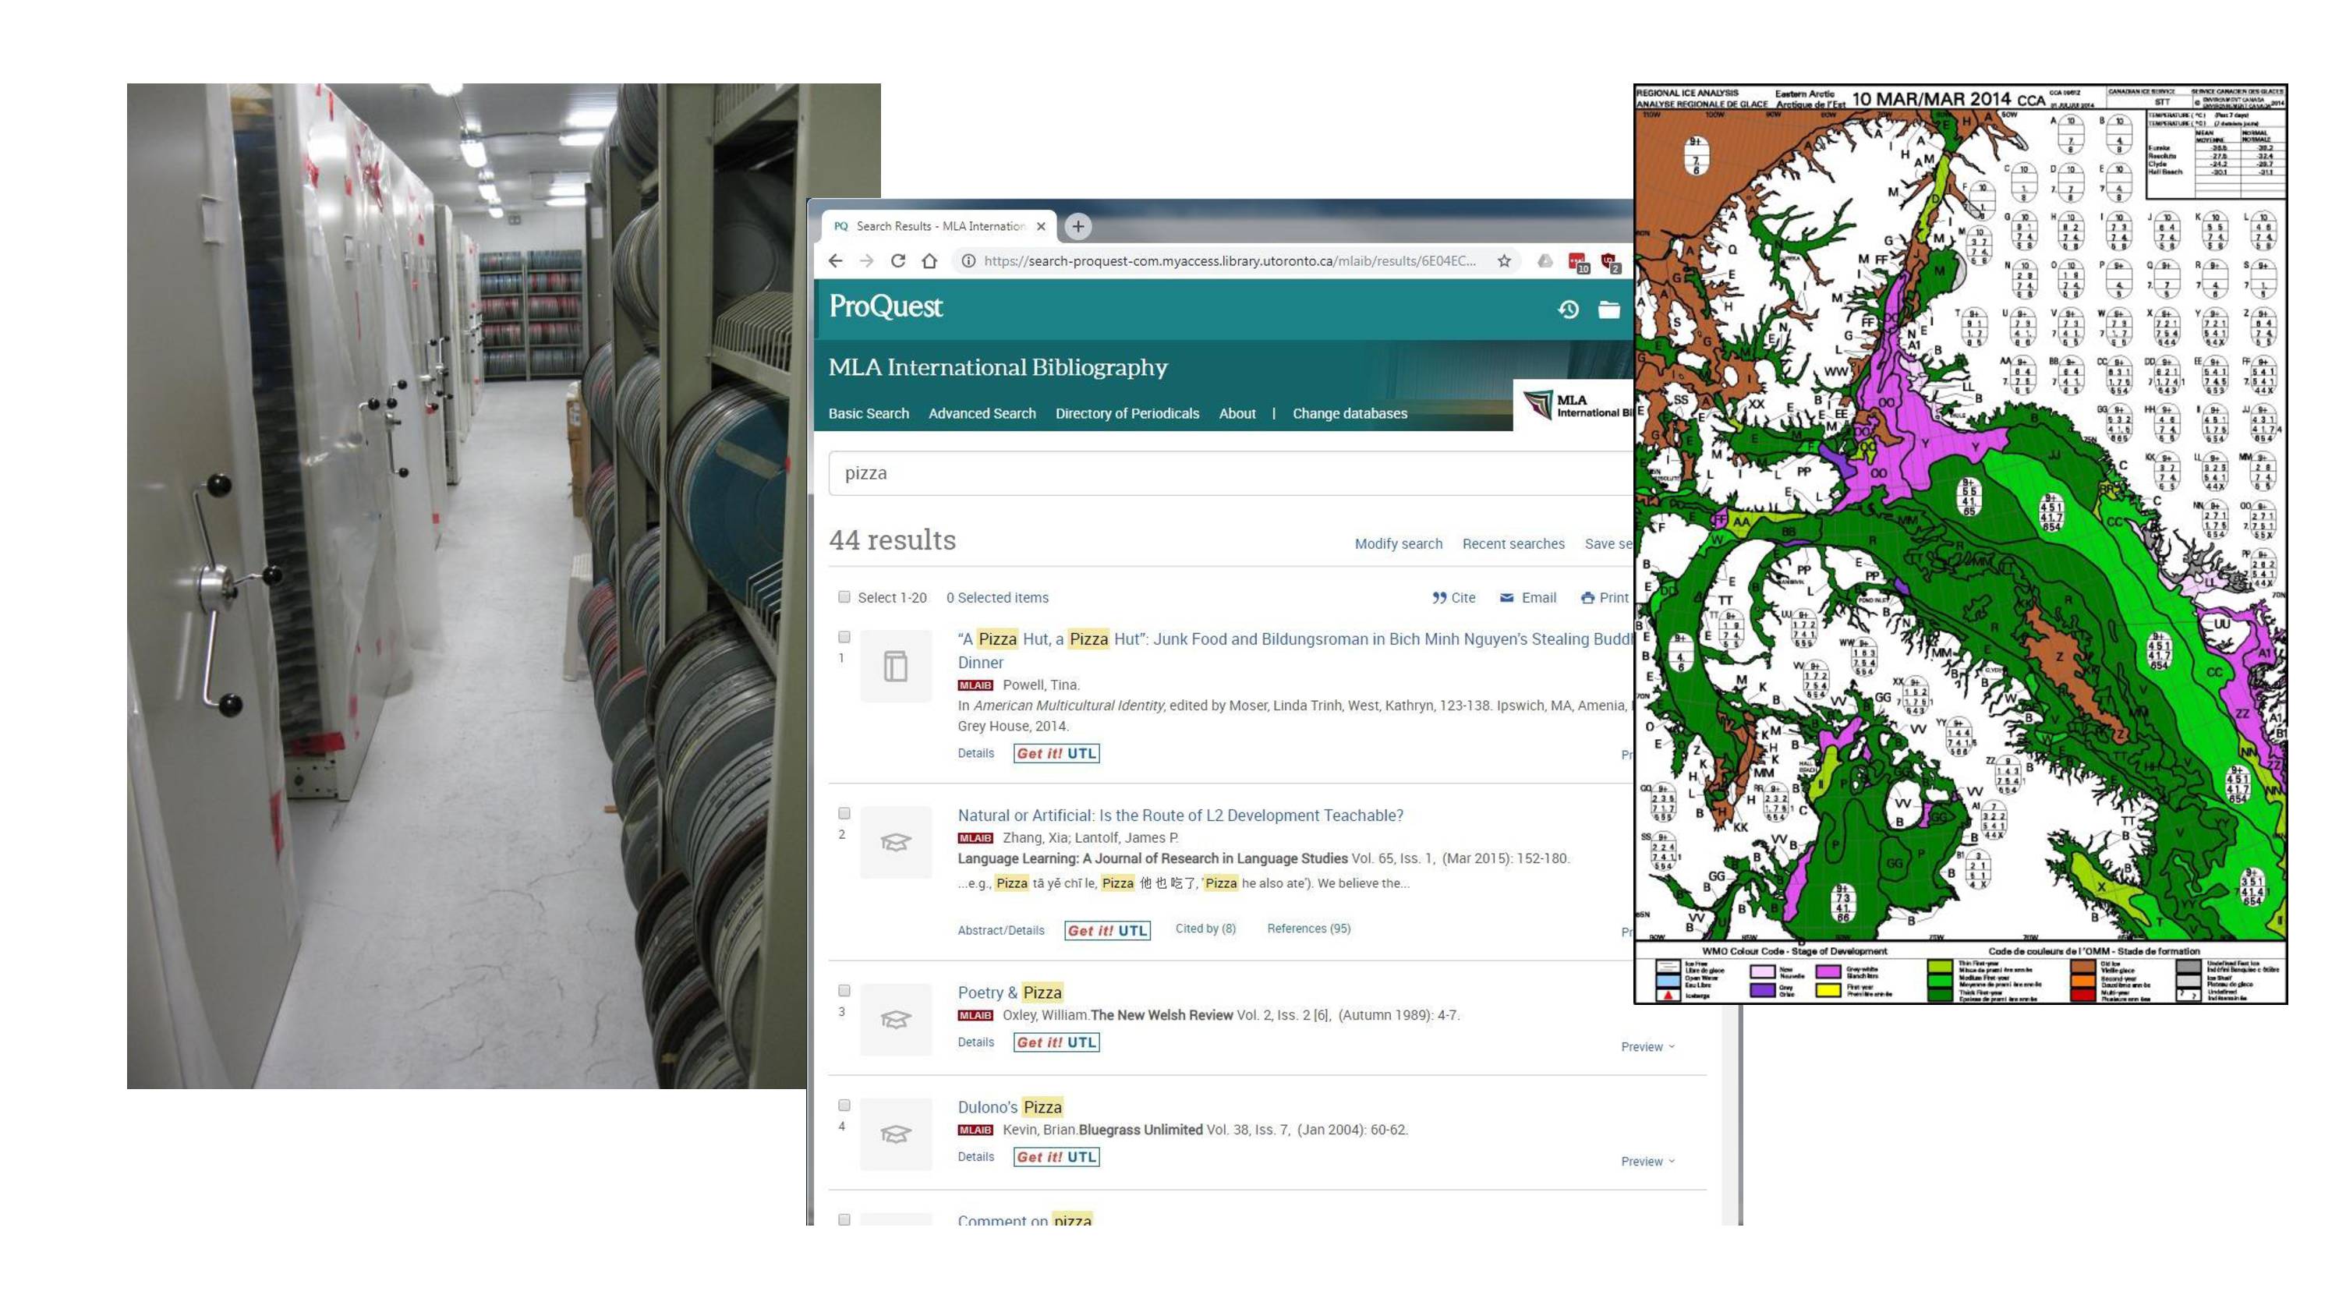Expand Preview for Dulono's Pizza
The image size is (2339, 1316).
point(1648,1162)
